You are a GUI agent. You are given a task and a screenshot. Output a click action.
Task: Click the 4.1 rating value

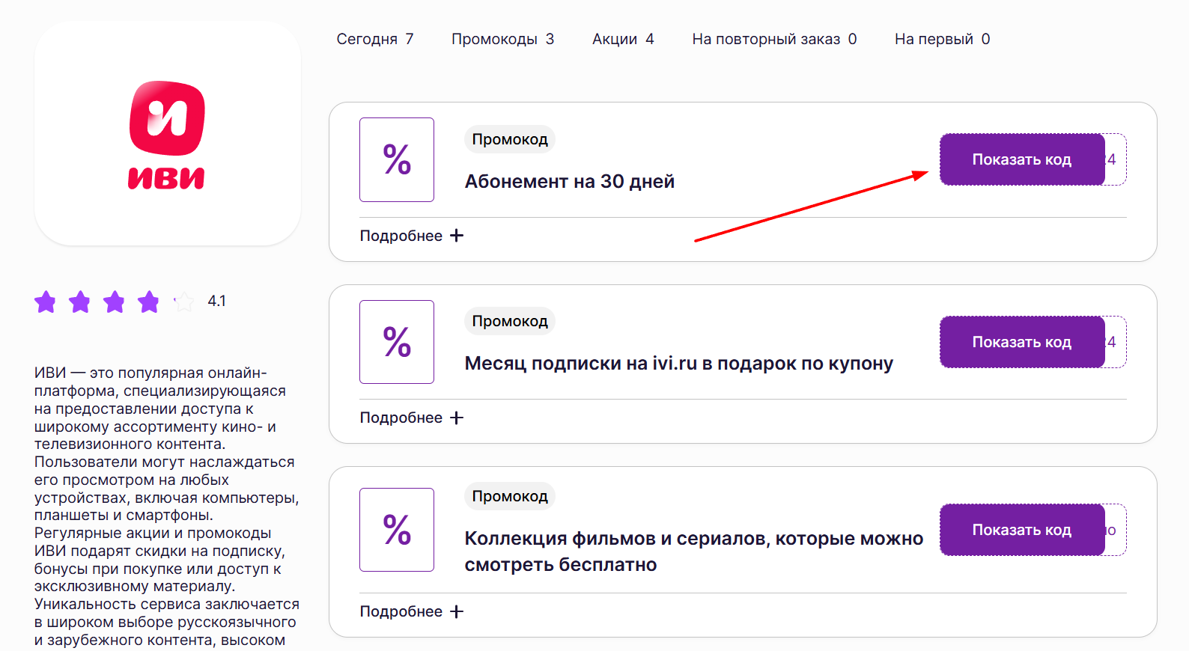pos(216,301)
